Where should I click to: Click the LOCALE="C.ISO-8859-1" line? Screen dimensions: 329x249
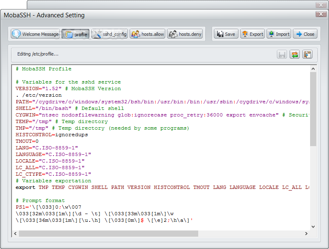pos(50,161)
